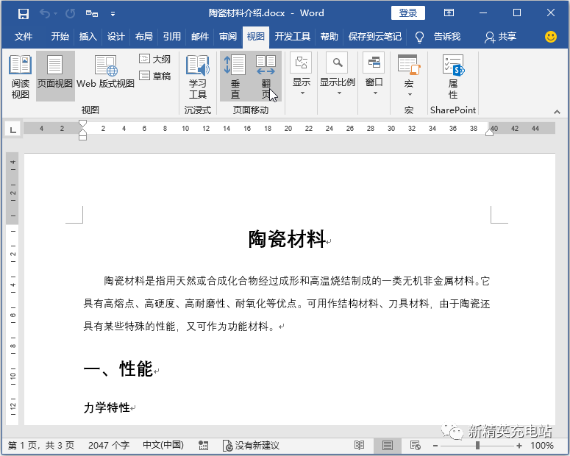This screenshot has width=570, height=456.
Task: Open the 保存到云笔记 tab
Action: click(x=375, y=36)
